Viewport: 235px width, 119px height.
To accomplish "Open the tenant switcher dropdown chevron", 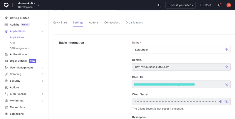I will (38, 5).
